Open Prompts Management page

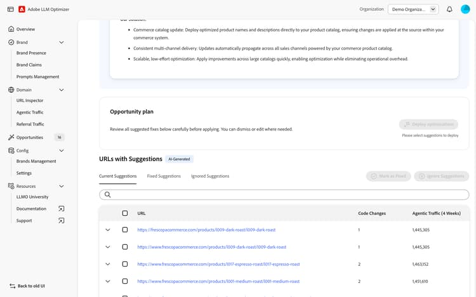coord(37,77)
